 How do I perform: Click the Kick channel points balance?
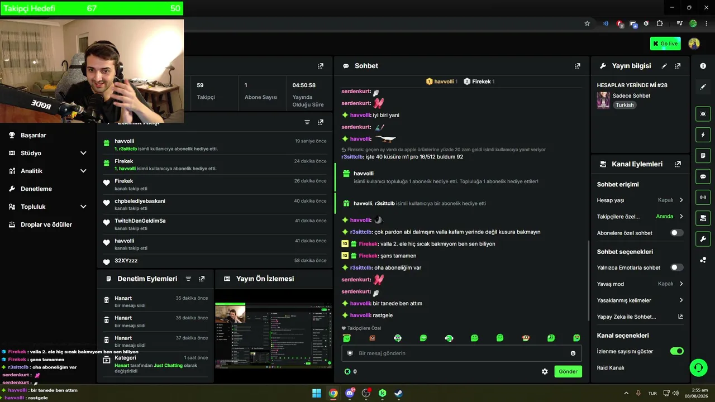351,371
